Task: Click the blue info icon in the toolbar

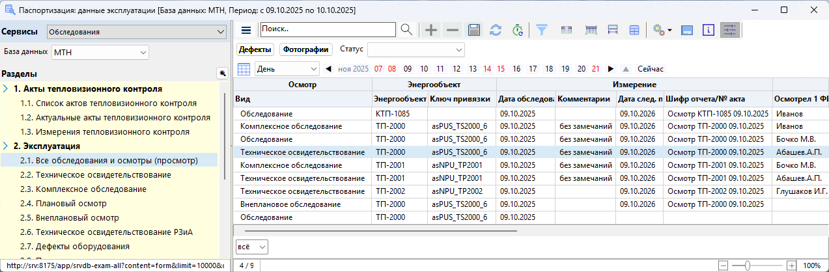Action: click(709, 30)
